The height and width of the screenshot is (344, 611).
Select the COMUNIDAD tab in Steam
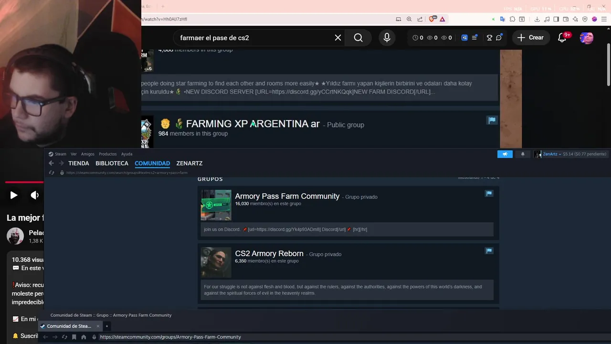click(x=152, y=163)
